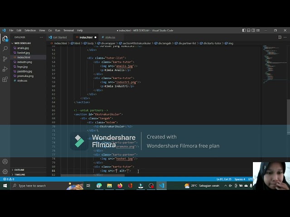
Task: Open the View menu
Action: 42,30
